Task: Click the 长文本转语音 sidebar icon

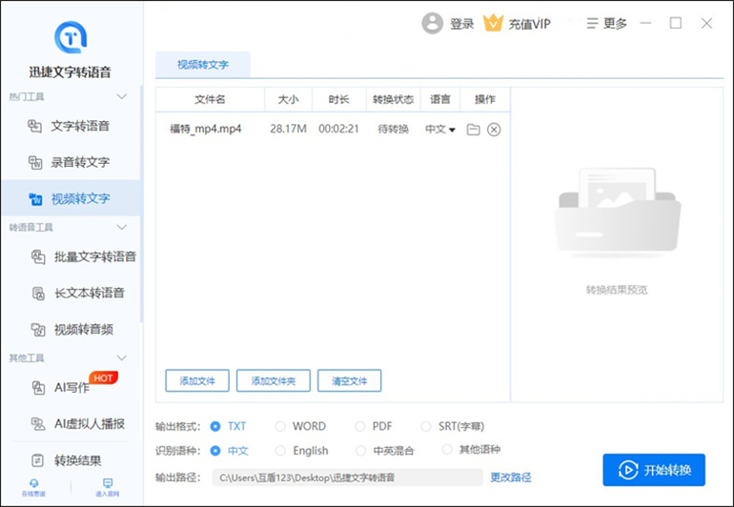Action: tap(38, 294)
